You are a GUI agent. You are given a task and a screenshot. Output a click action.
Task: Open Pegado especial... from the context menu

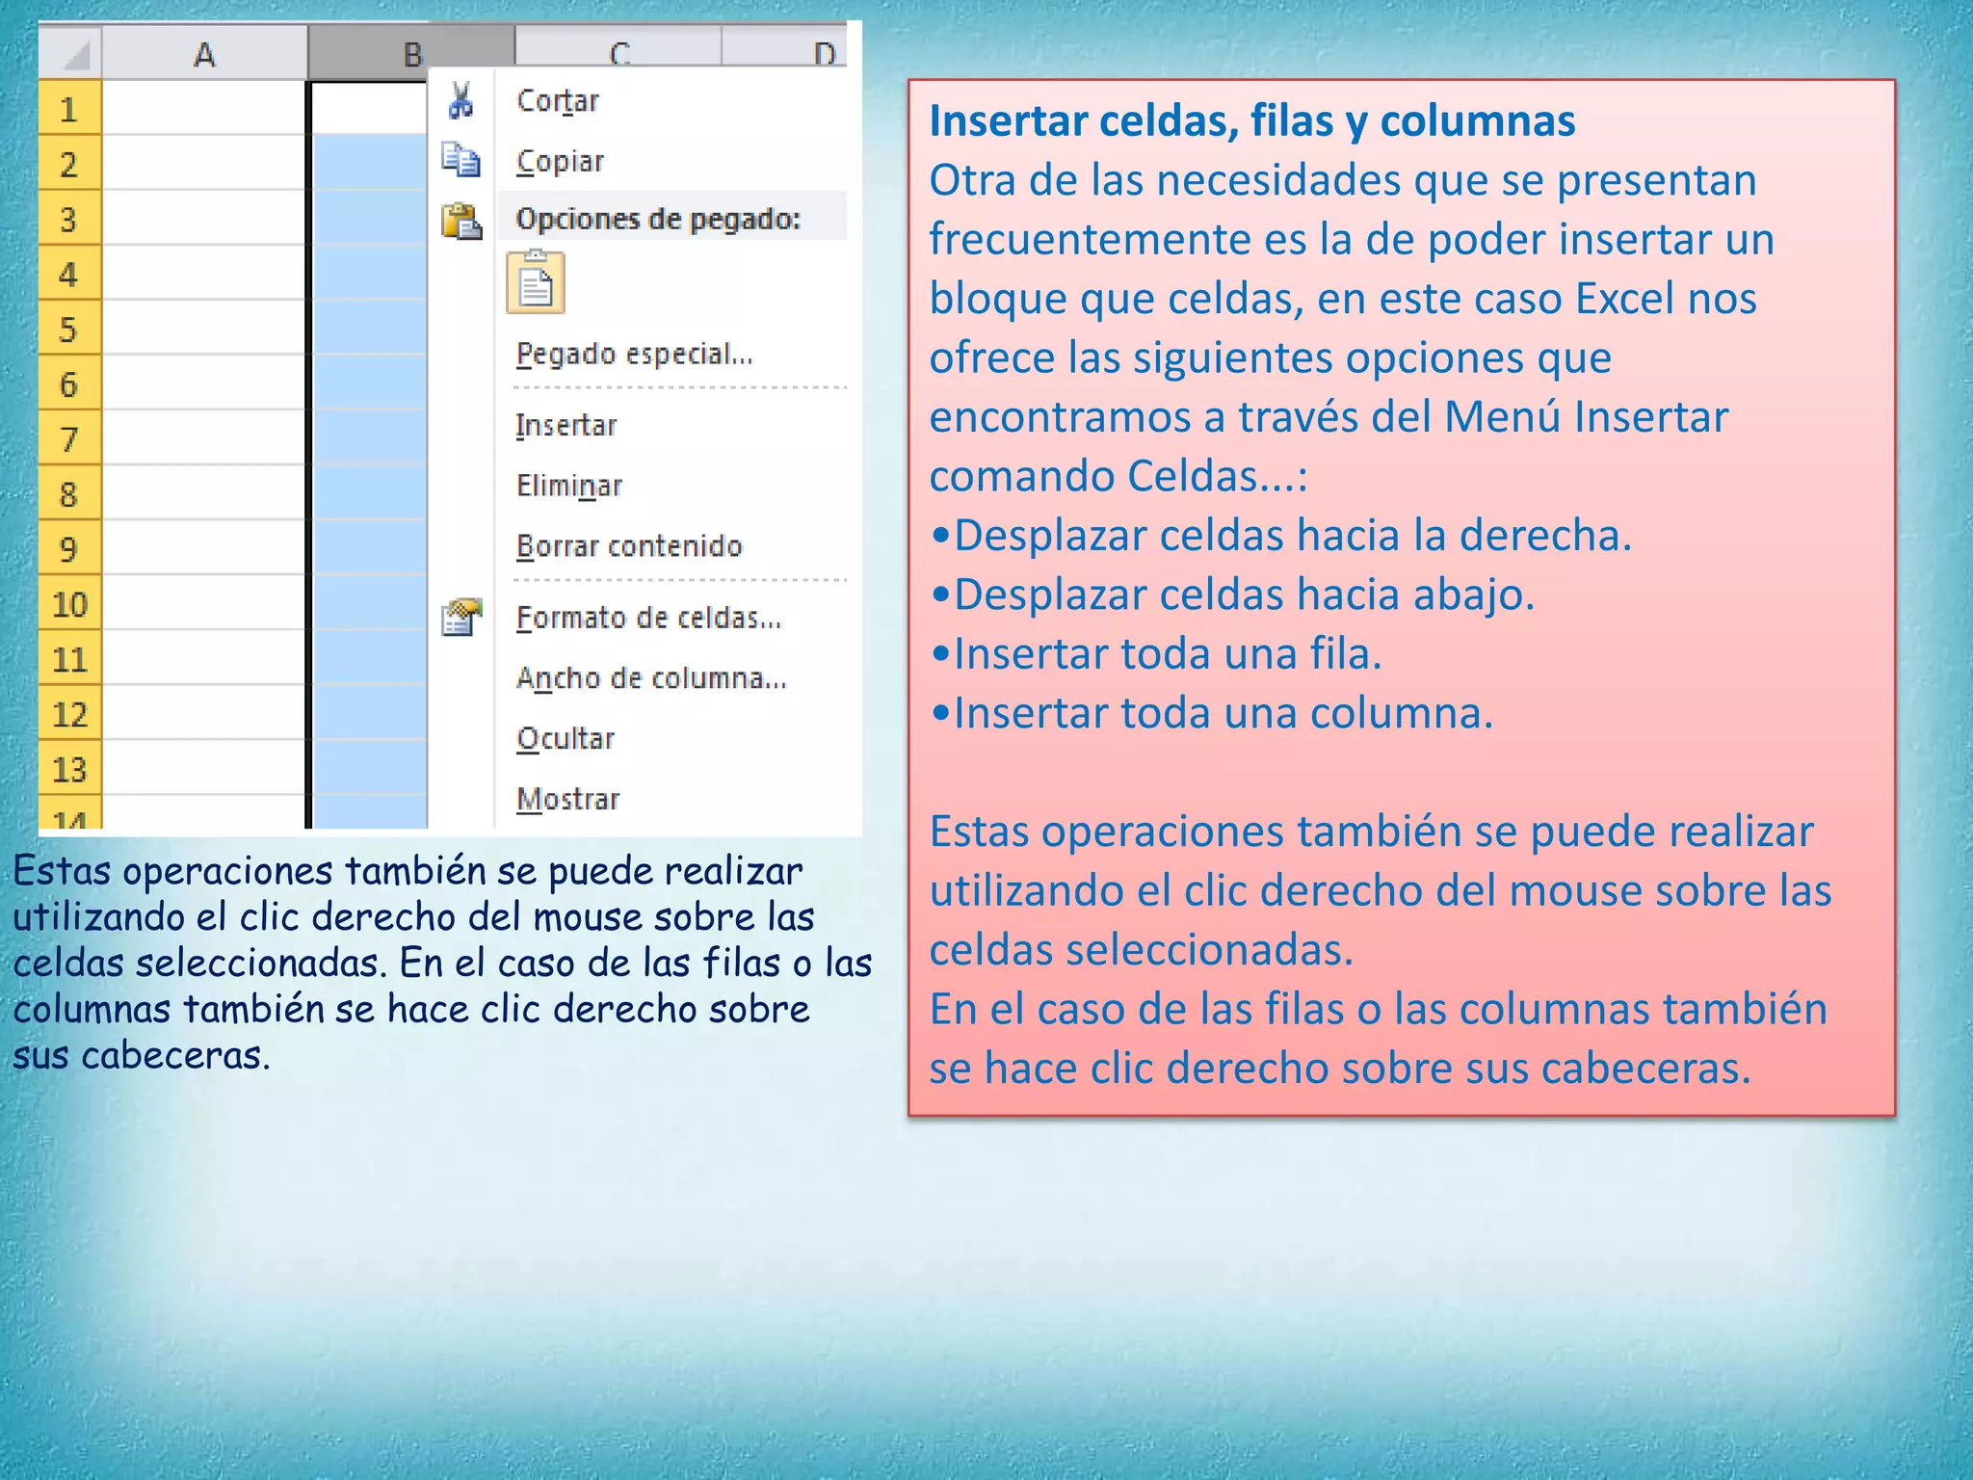click(635, 355)
